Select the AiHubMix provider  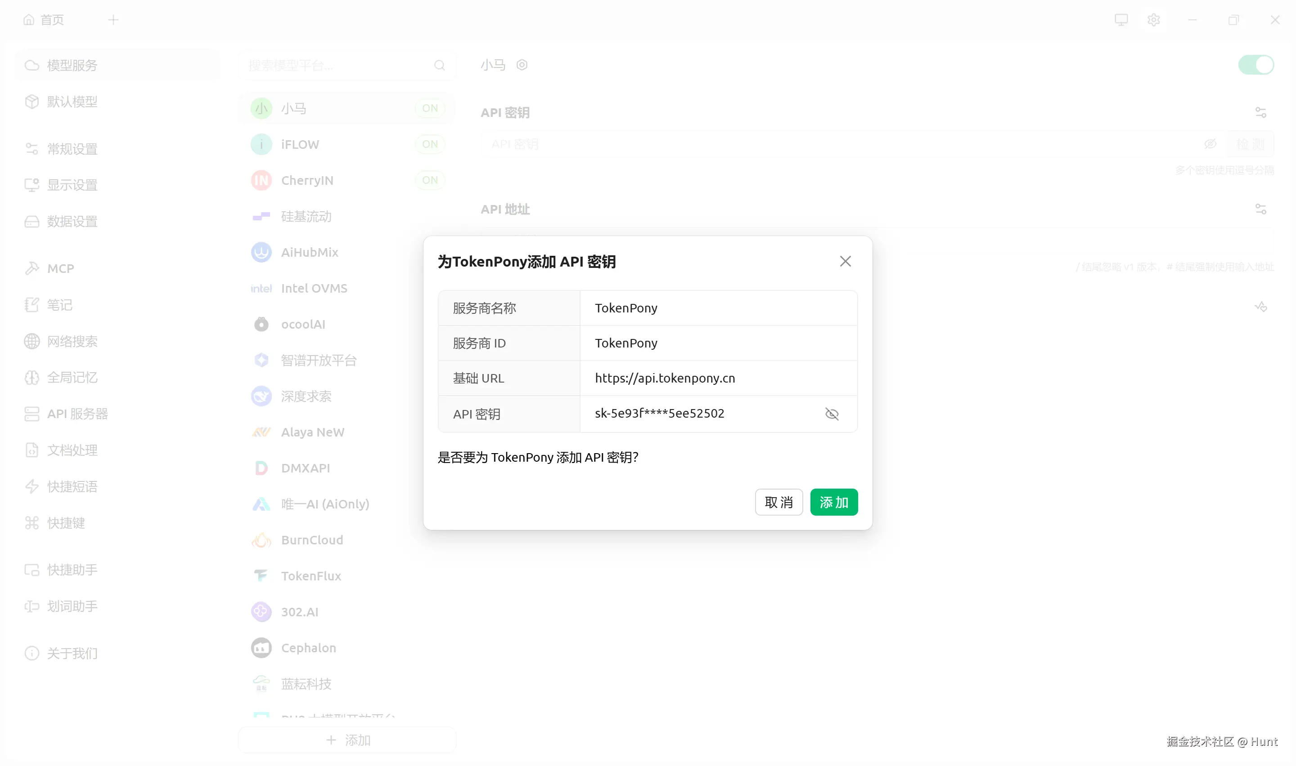click(x=309, y=252)
